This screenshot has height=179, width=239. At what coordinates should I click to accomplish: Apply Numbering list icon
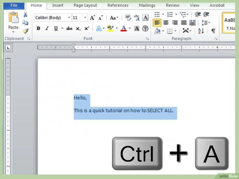point(170,15)
